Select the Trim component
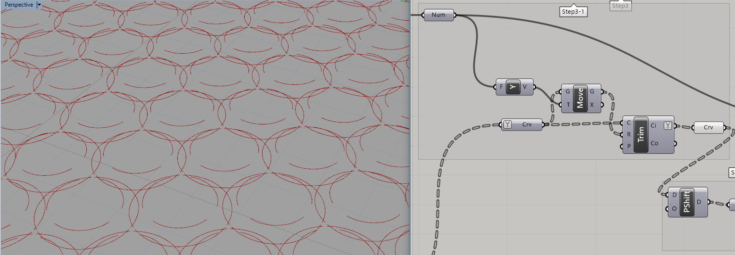Screen dimensions: 735x255 tap(641, 134)
